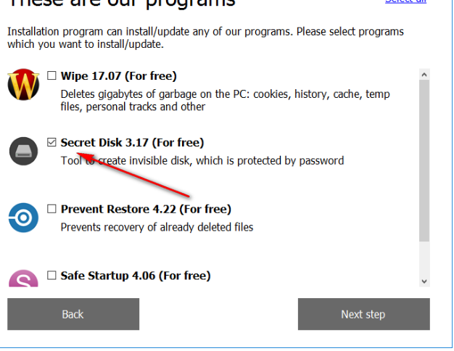
Task: Click the Wipe description about deleting garbage
Action: (225, 100)
